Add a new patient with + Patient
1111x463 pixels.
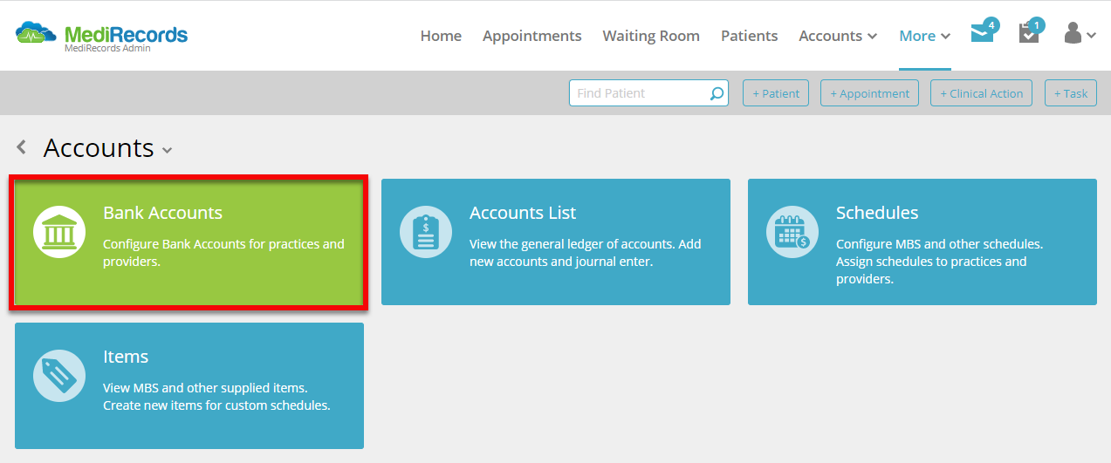click(776, 93)
